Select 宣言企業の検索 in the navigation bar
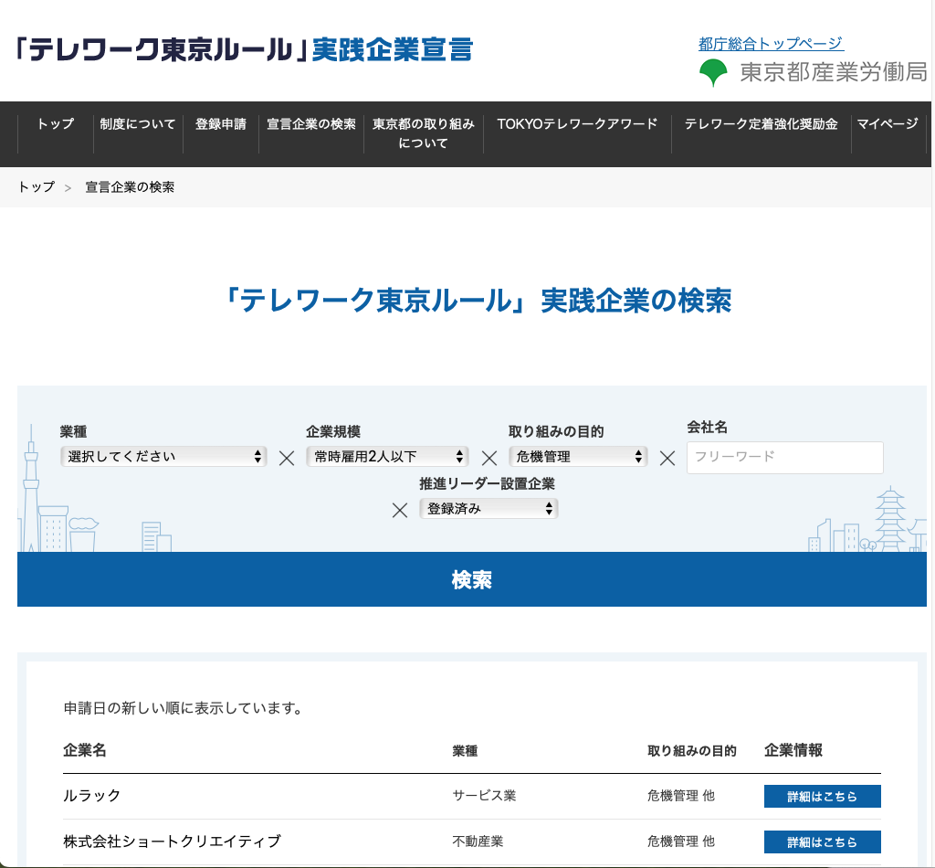 (x=310, y=124)
